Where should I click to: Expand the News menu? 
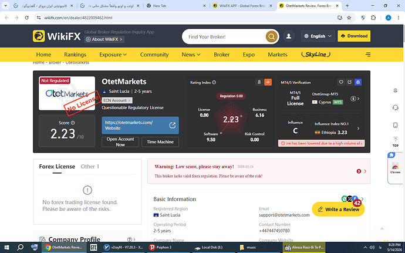click(x=191, y=55)
